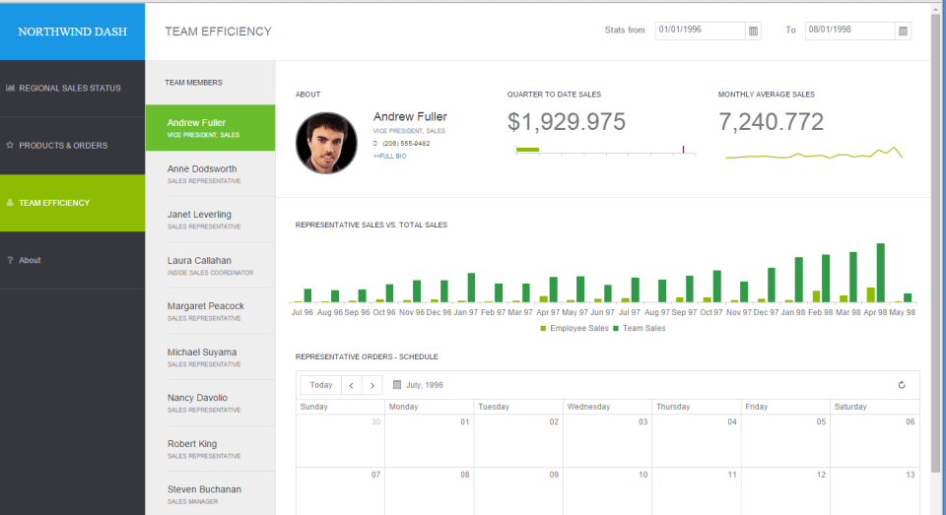
Task: Click the Regional Sales Status chart icon
Action: point(10,88)
